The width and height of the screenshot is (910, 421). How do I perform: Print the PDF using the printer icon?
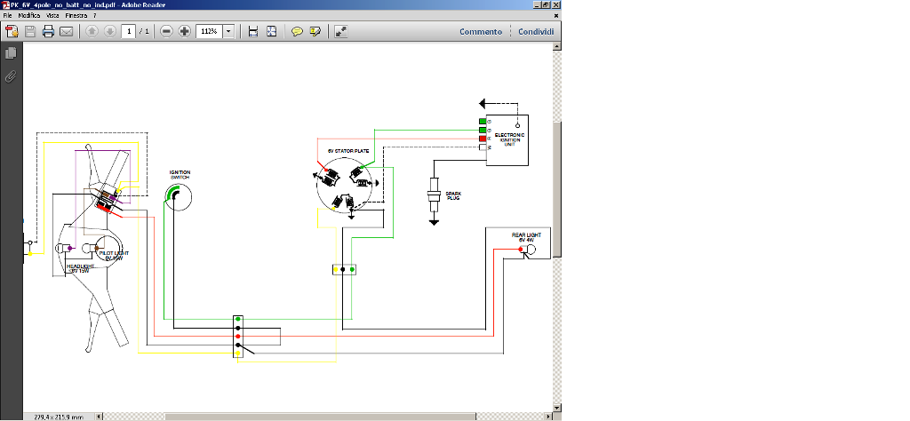[48, 31]
